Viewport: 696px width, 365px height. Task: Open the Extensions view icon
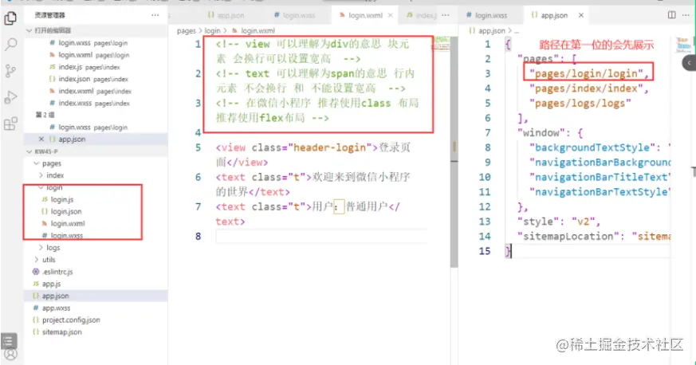pyautogui.click(x=10, y=124)
